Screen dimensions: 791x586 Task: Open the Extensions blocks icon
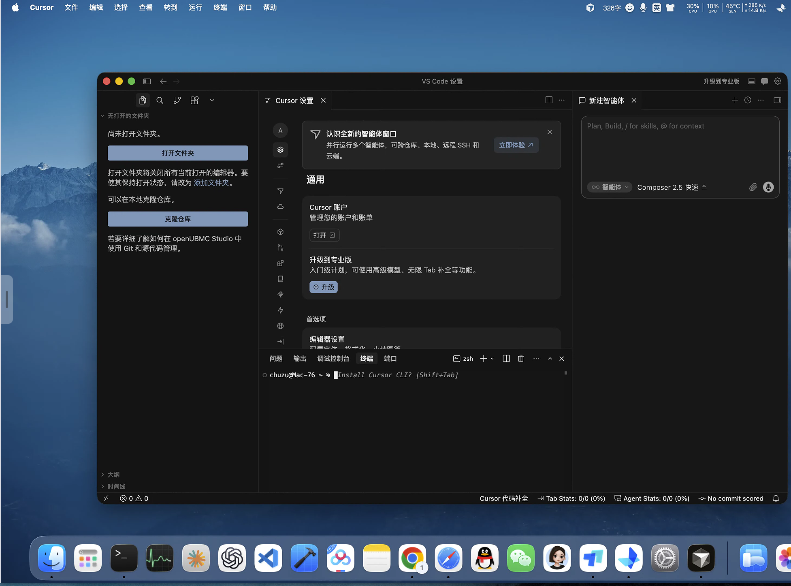click(195, 101)
